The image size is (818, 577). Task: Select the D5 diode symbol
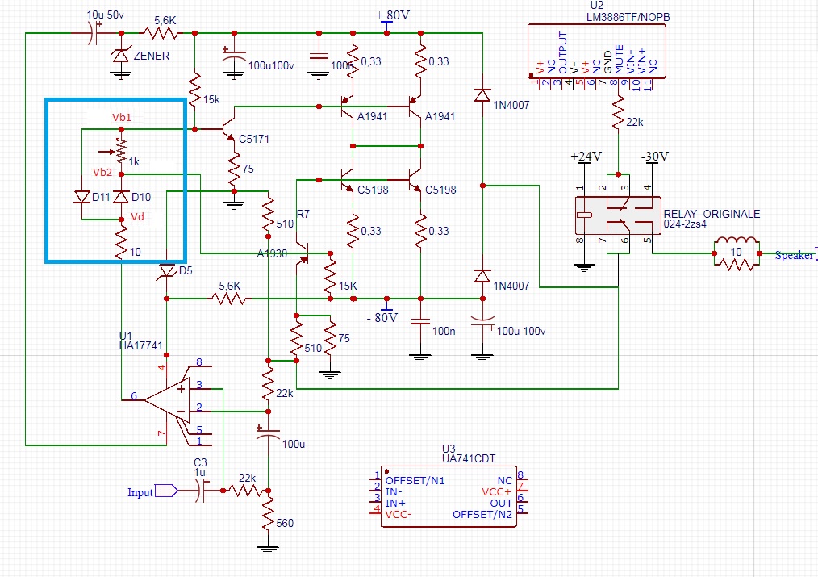pos(165,270)
